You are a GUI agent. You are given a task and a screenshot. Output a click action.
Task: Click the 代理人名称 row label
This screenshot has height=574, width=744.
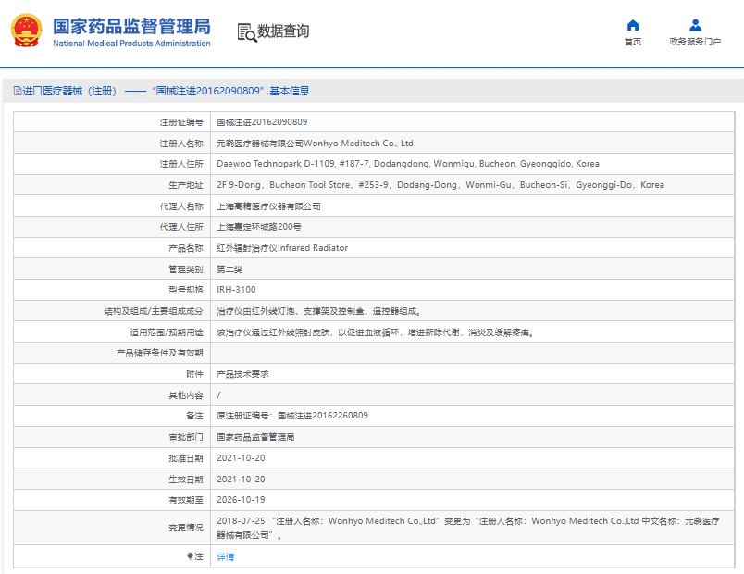coord(181,206)
